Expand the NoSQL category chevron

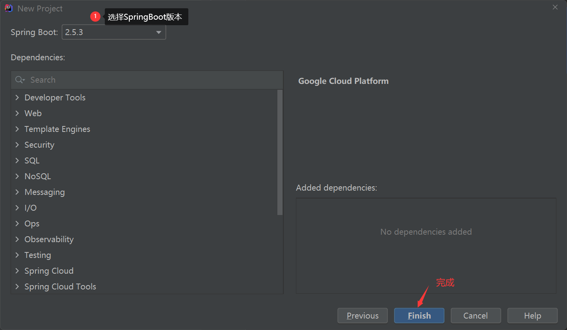point(17,176)
